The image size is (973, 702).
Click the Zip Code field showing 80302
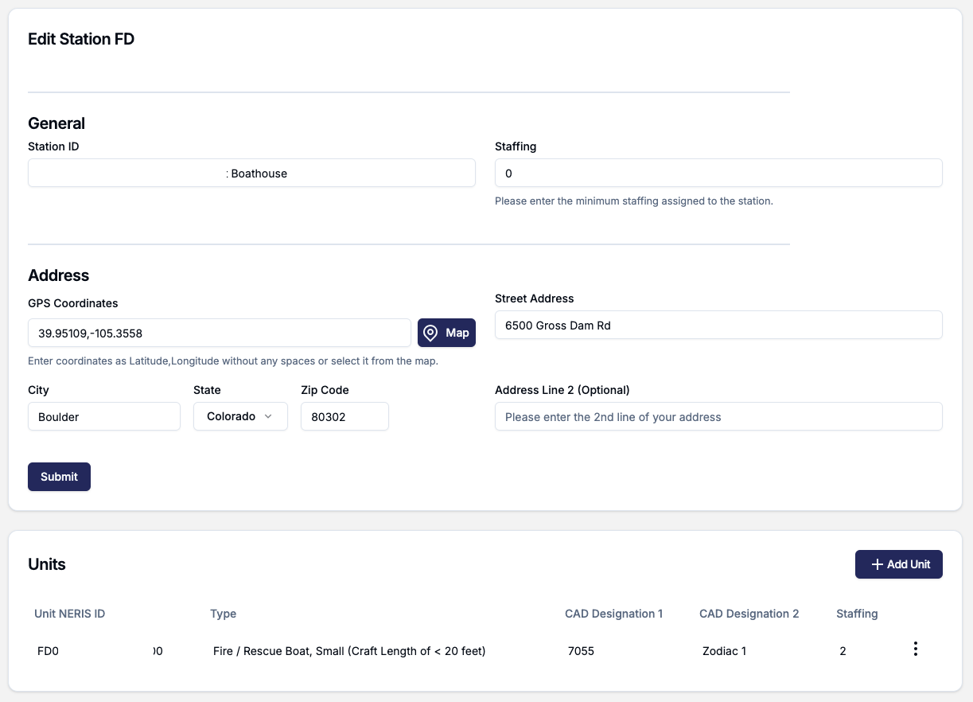click(x=344, y=416)
